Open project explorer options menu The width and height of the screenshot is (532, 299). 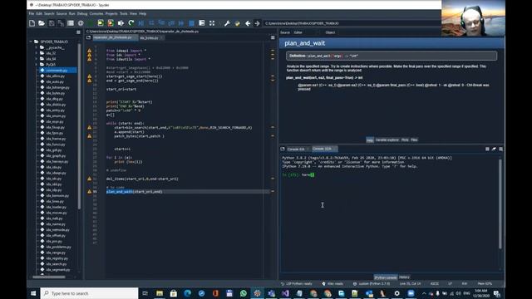tap(78, 32)
